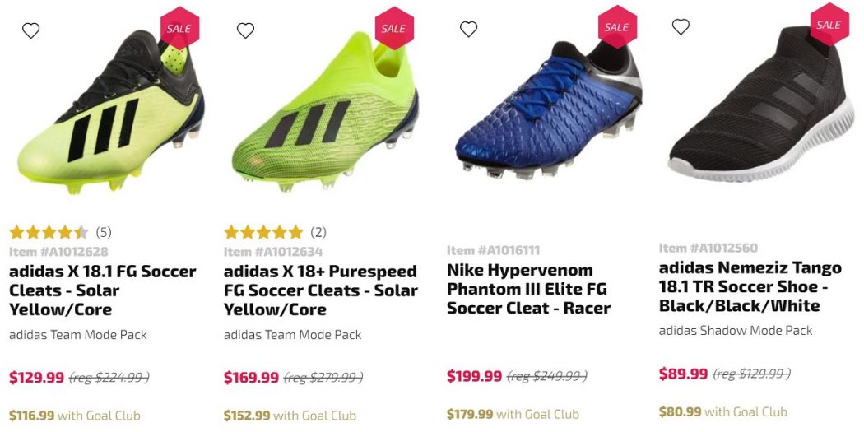Click SALE badge on adidas X 18.1 FG
864x432 pixels.
[x=179, y=28]
